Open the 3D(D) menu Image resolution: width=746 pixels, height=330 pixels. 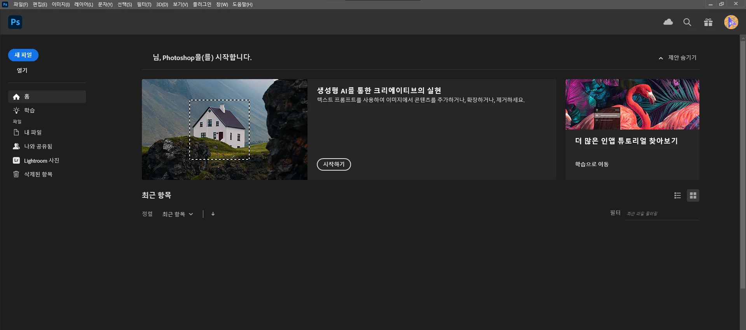pos(162,4)
